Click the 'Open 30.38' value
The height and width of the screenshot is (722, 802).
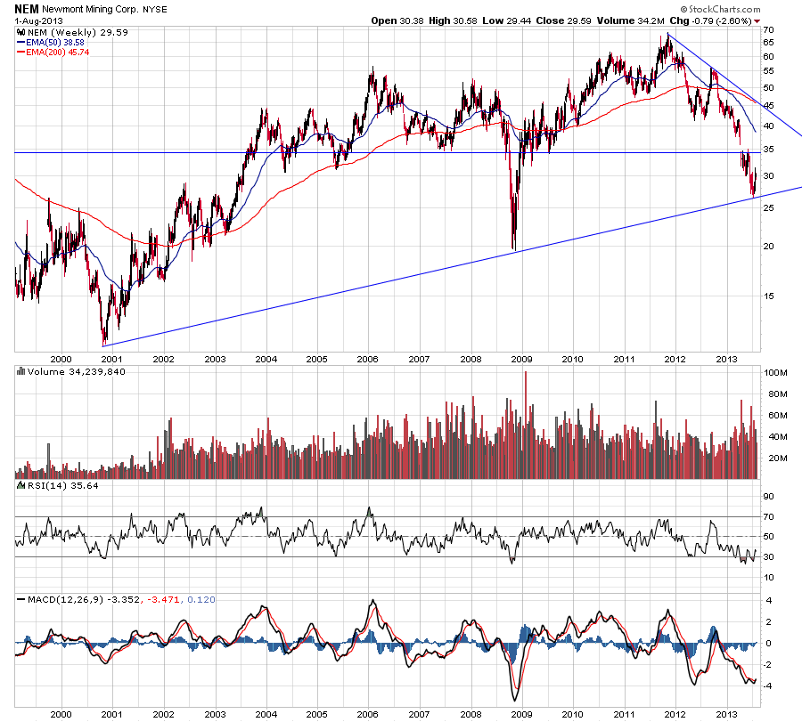[x=397, y=21]
